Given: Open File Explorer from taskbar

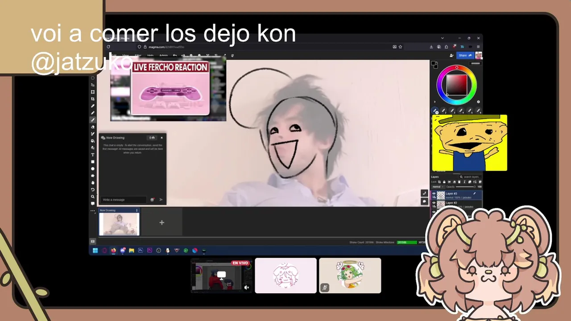Looking at the screenshot, I should (x=131, y=251).
